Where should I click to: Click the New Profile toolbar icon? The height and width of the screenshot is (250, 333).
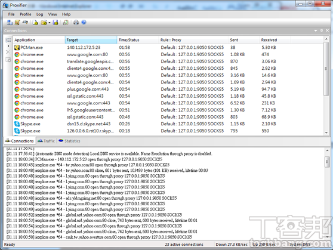pos(35,22)
